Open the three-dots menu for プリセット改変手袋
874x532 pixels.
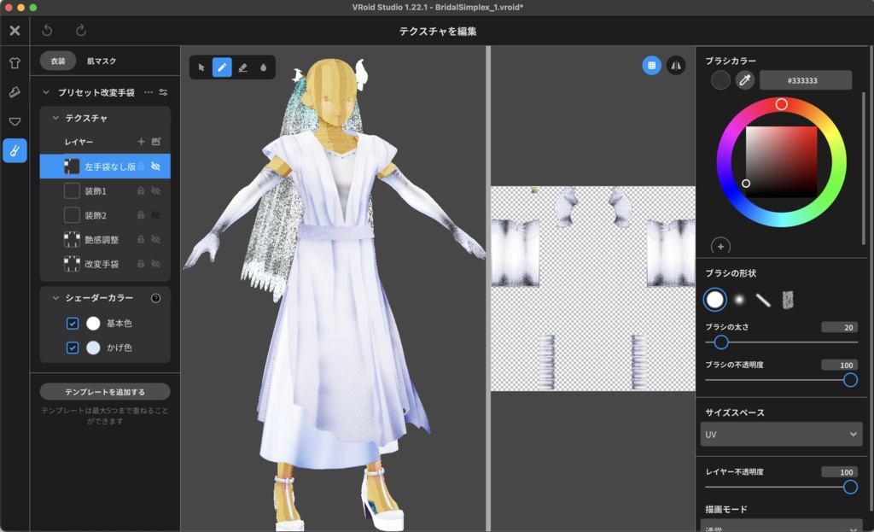[149, 92]
